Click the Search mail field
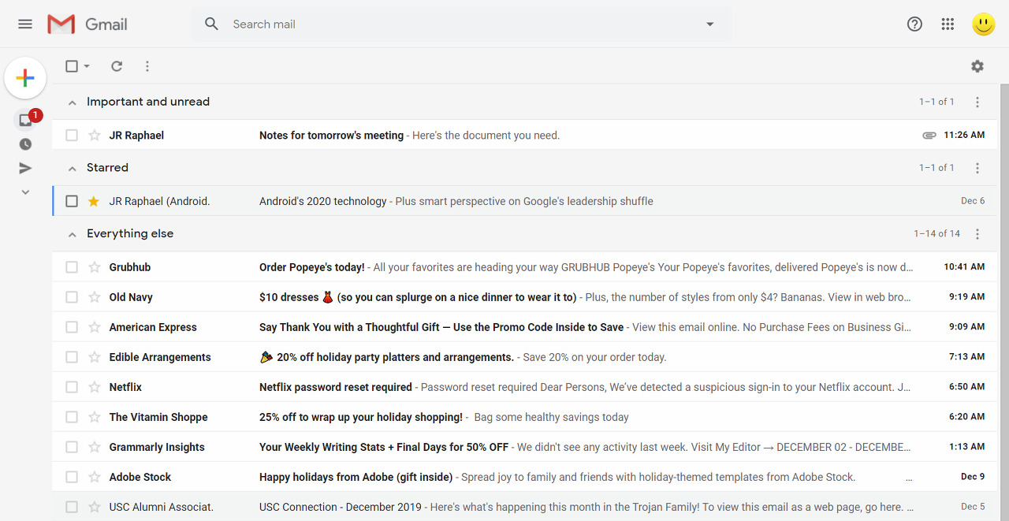 click(461, 24)
